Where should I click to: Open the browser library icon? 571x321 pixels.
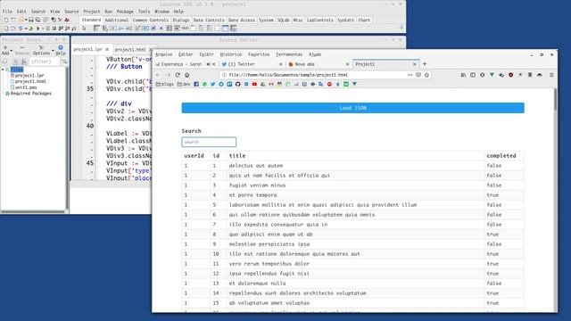tap(463, 75)
